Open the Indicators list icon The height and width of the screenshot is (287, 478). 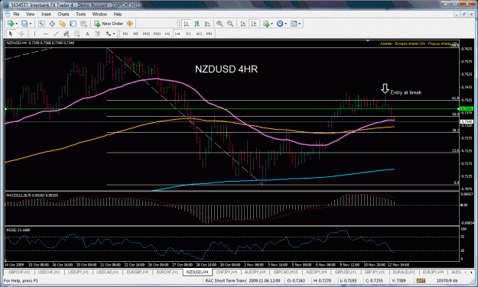pyautogui.click(x=266, y=24)
